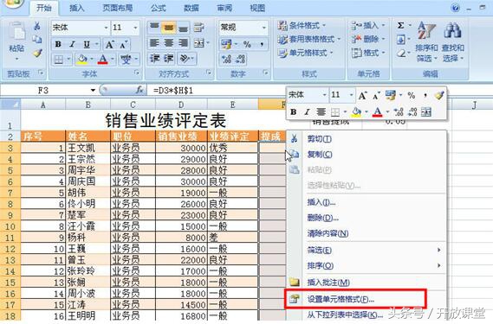Click the fx insert function icon
This screenshot has width=493, height=324.
click(139, 91)
